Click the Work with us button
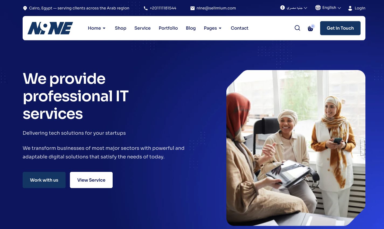The width and height of the screenshot is (384, 229). [44, 180]
